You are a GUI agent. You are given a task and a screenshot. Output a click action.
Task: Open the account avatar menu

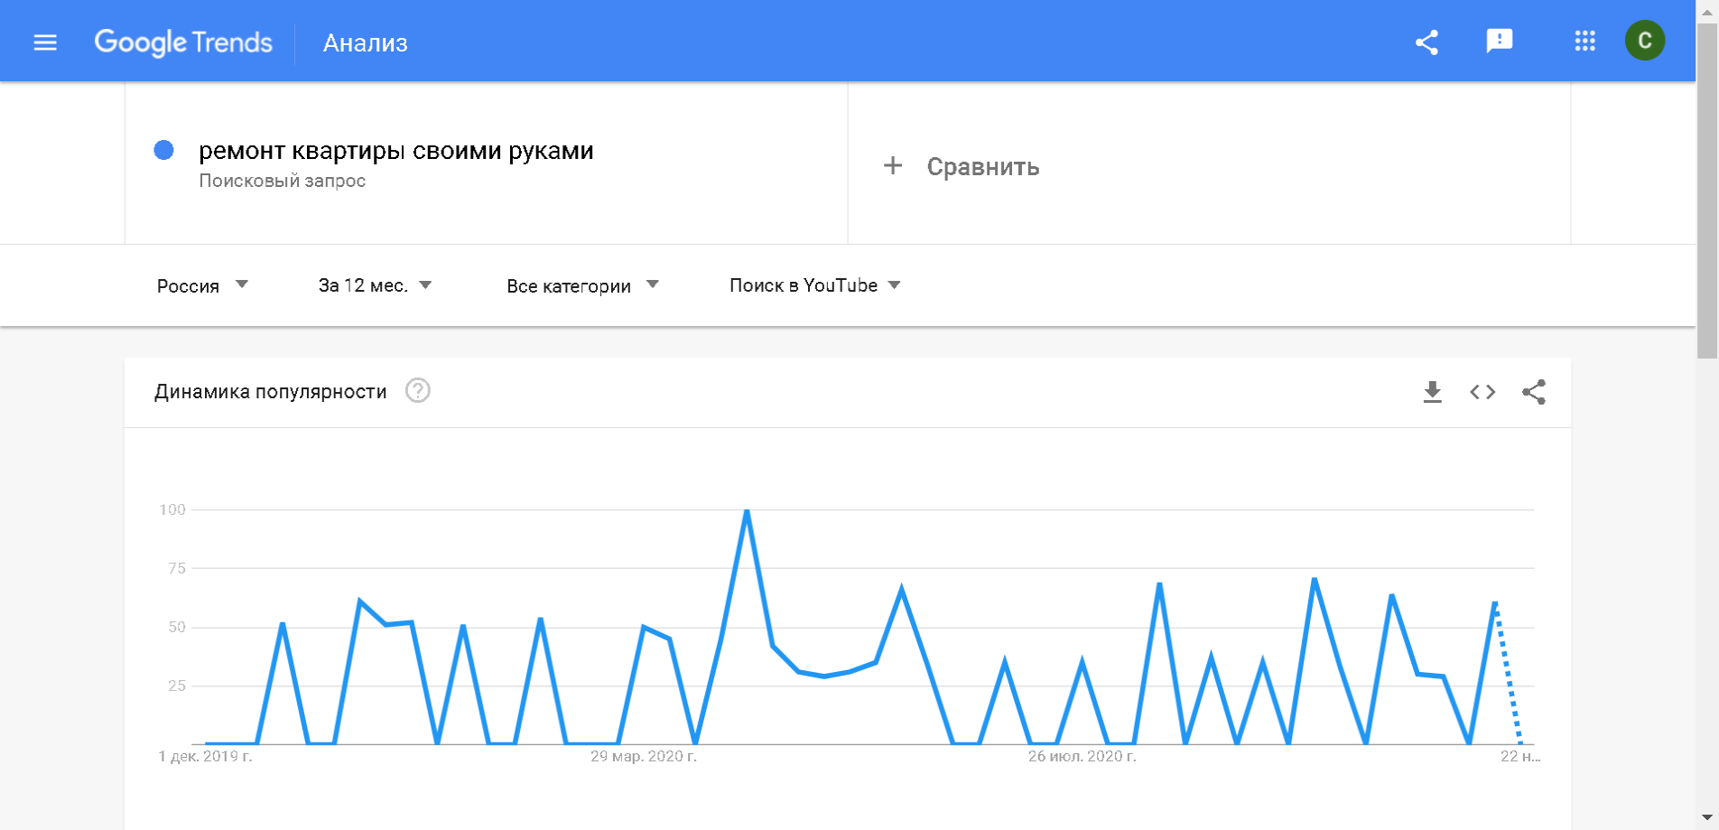tap(1644, 41)
